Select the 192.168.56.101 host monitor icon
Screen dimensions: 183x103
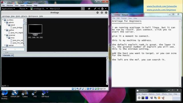(35, 30)
